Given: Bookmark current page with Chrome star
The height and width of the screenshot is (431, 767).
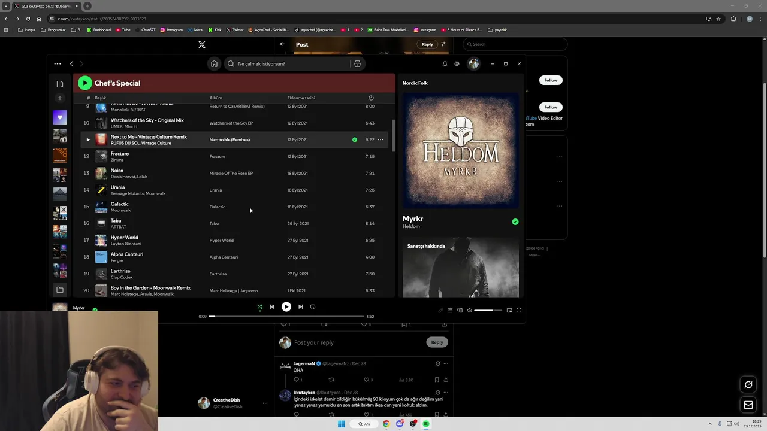Looking at the screenshot, I should pos(718,19).
